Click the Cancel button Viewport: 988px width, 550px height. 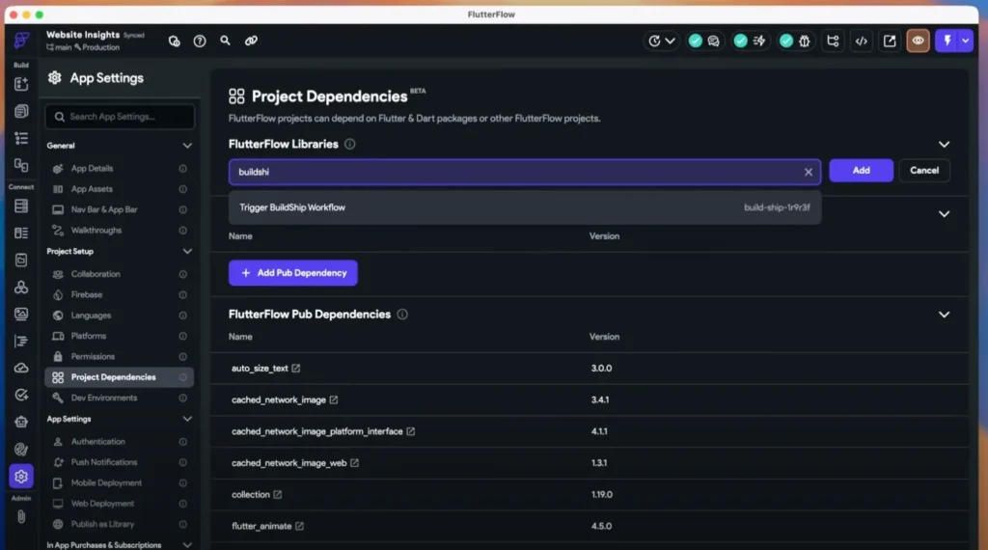click(x=924, y=171)
